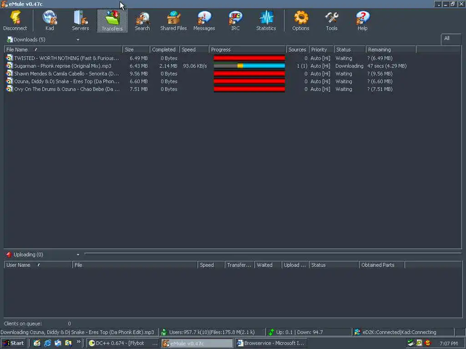Expand the Uploading (0) dropdown arrow
The height and width of the screenshot is (349, 466).
78,254
